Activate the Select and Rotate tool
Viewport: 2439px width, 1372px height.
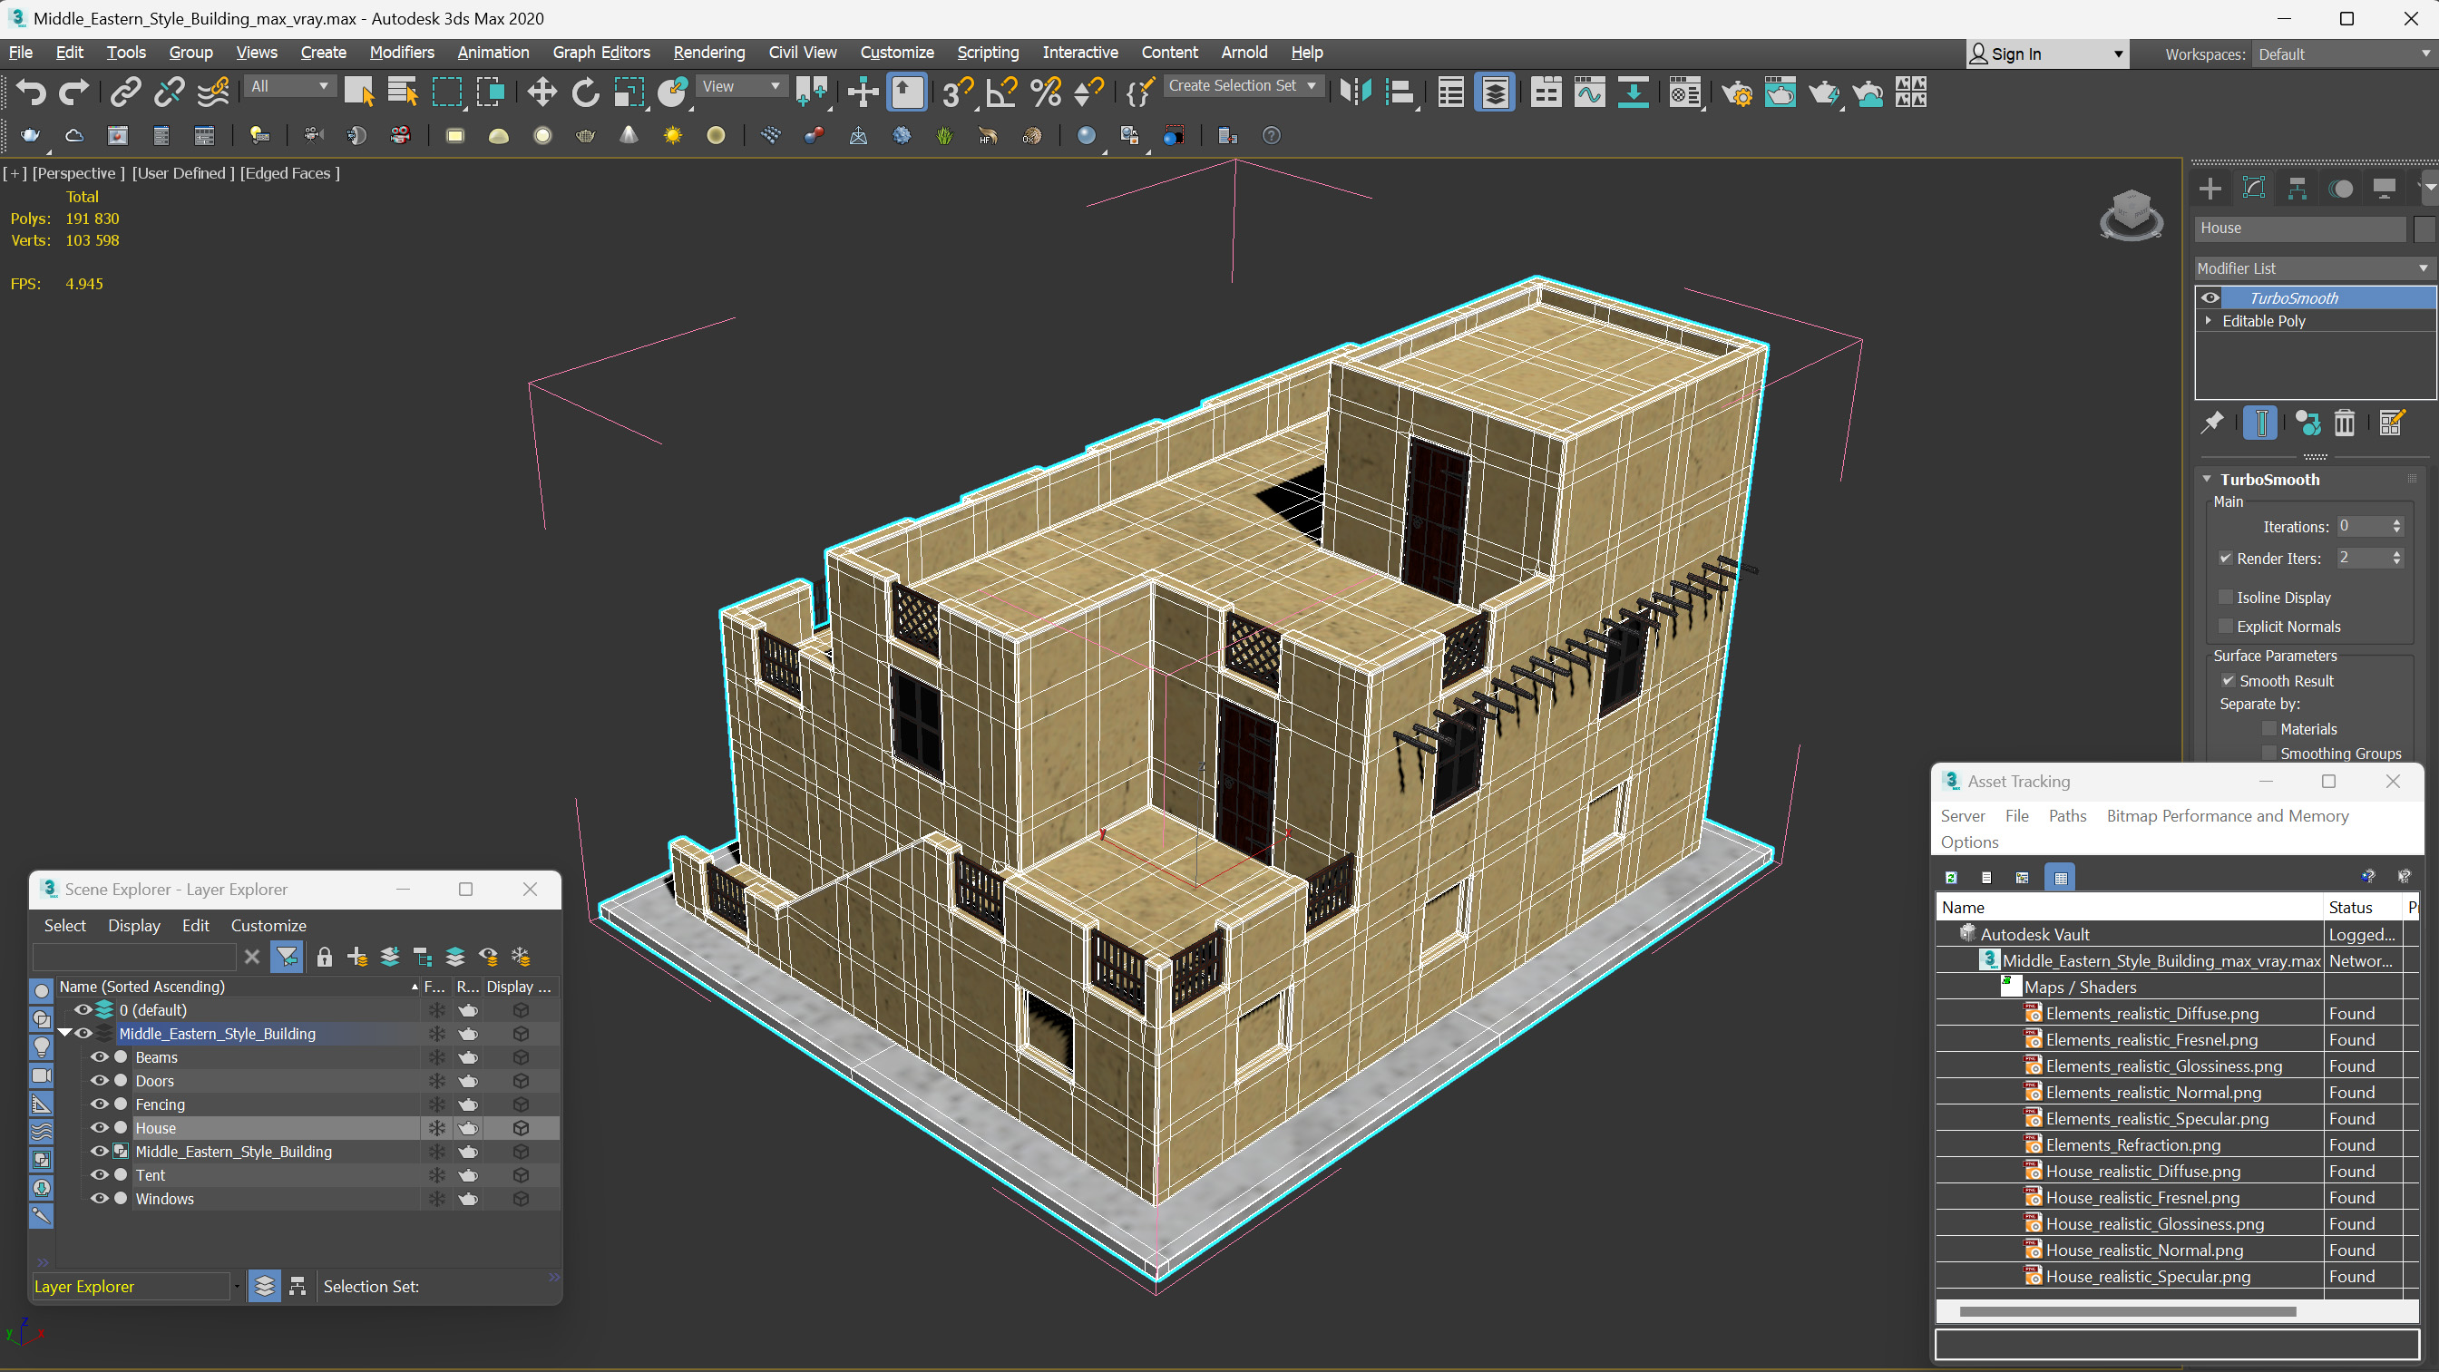coord(585,92)
